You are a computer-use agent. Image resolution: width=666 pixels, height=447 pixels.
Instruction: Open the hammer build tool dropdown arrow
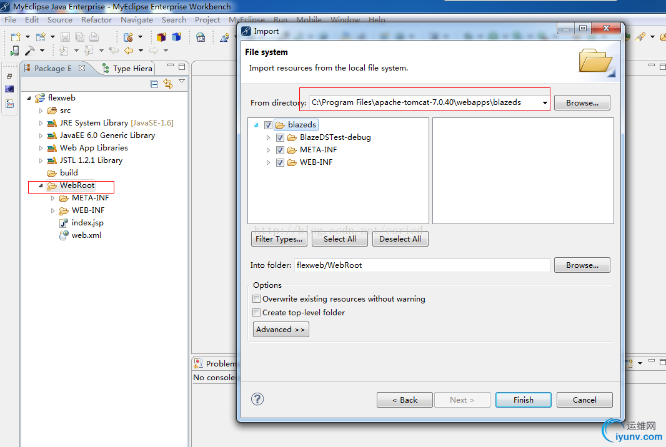tap(42, 51)
